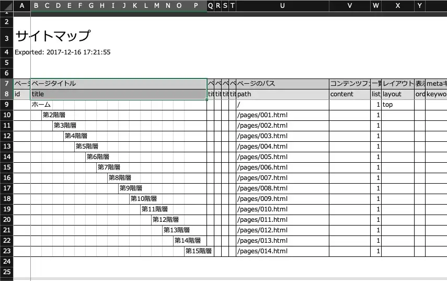Select the ページのパス header cell

point(282,84)
